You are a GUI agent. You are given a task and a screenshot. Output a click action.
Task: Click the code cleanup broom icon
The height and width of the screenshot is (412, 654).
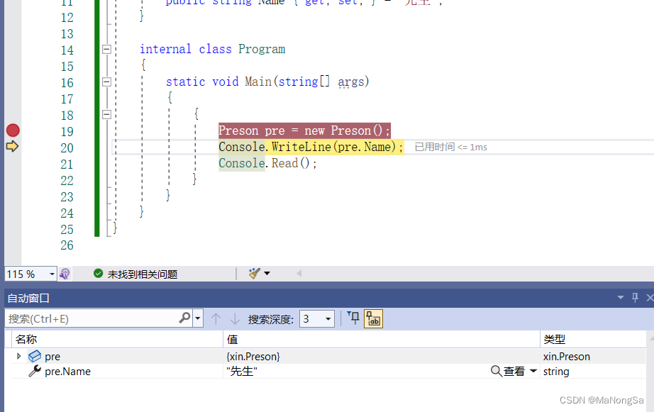coord(254,274)
